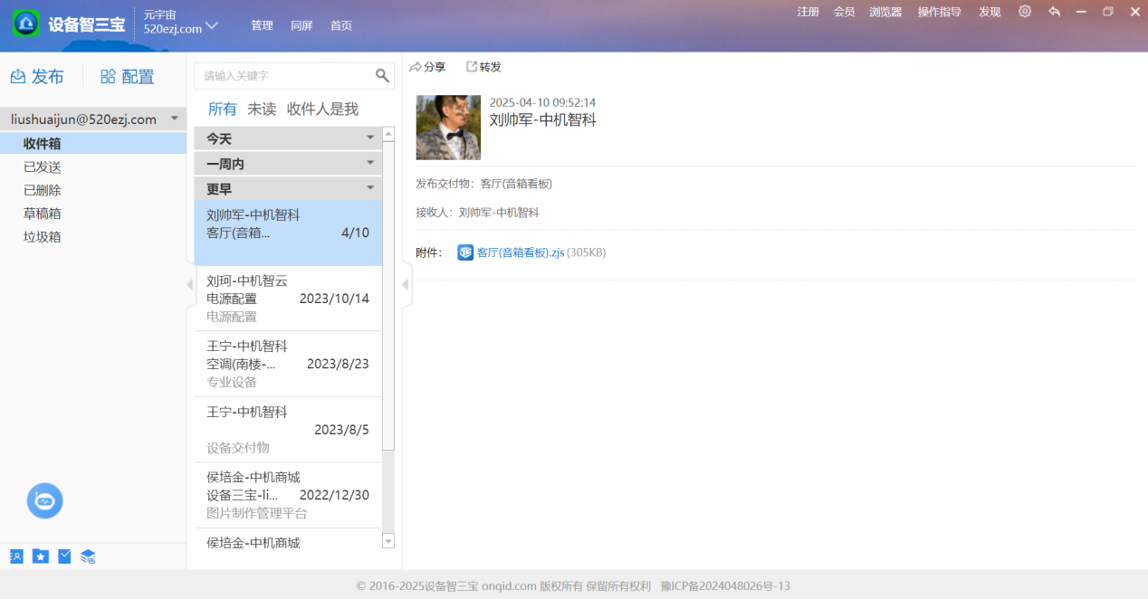Click the search magnifier icon
Viewport: 1148px width, 599px height.
(382, 75)
